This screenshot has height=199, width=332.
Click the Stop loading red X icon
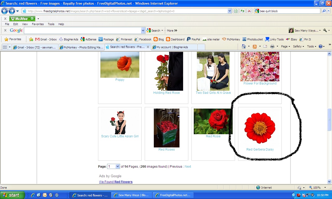249,11
